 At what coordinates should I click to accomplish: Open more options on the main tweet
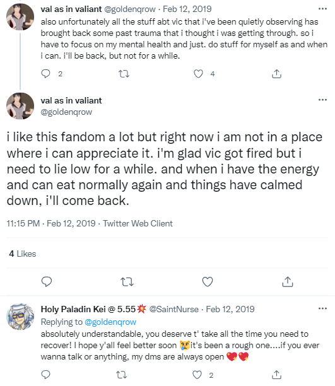322,100
